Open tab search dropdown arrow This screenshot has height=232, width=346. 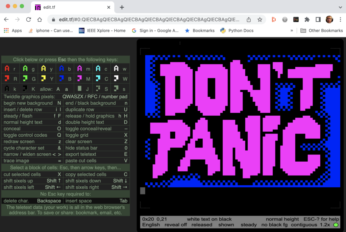[x=340, y=7]
